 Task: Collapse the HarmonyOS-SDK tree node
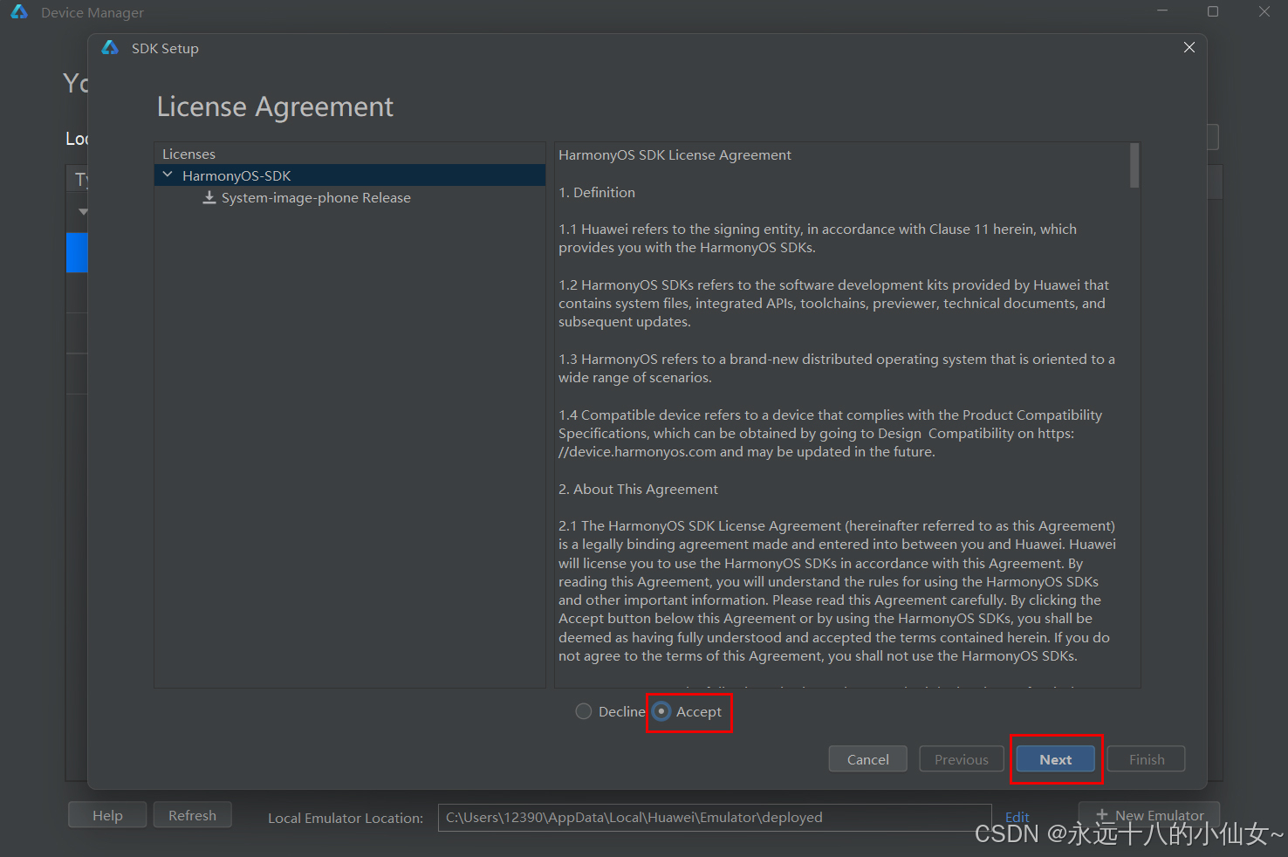(168, 175)
